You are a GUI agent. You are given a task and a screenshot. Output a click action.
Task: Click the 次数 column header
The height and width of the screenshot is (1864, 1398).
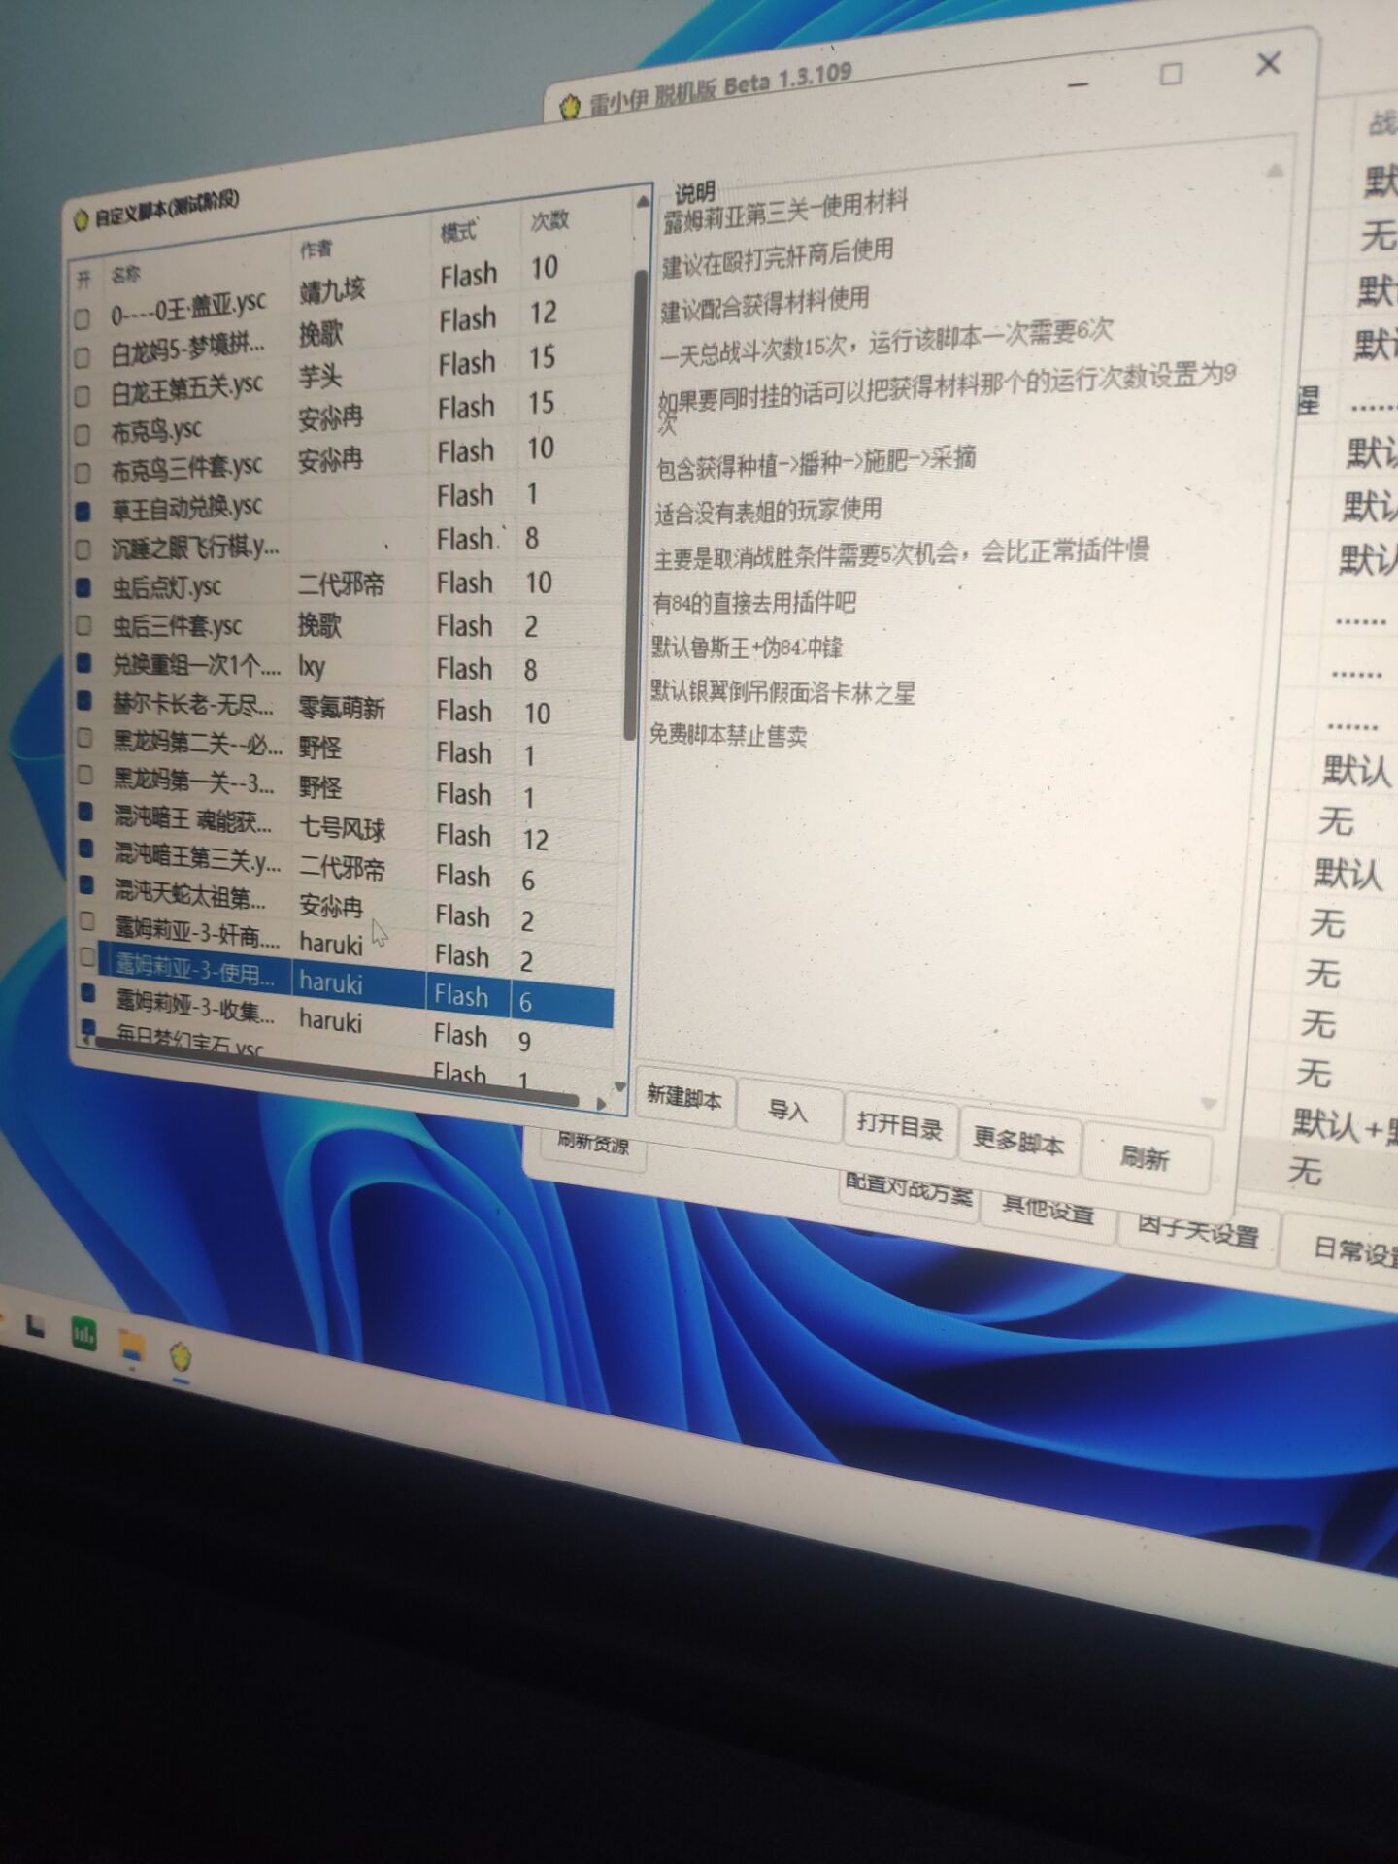click(549, 220)
